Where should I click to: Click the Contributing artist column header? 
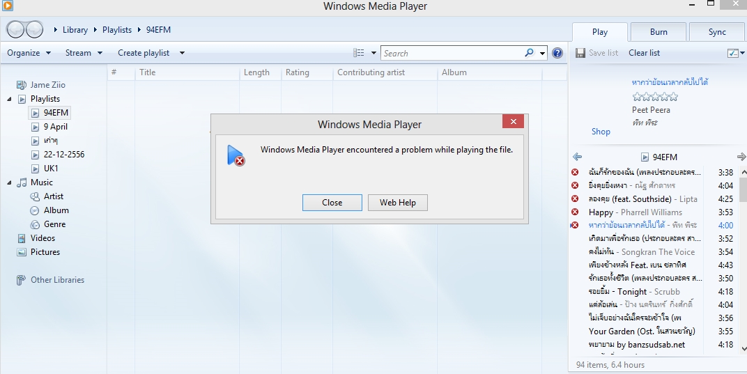385,72
